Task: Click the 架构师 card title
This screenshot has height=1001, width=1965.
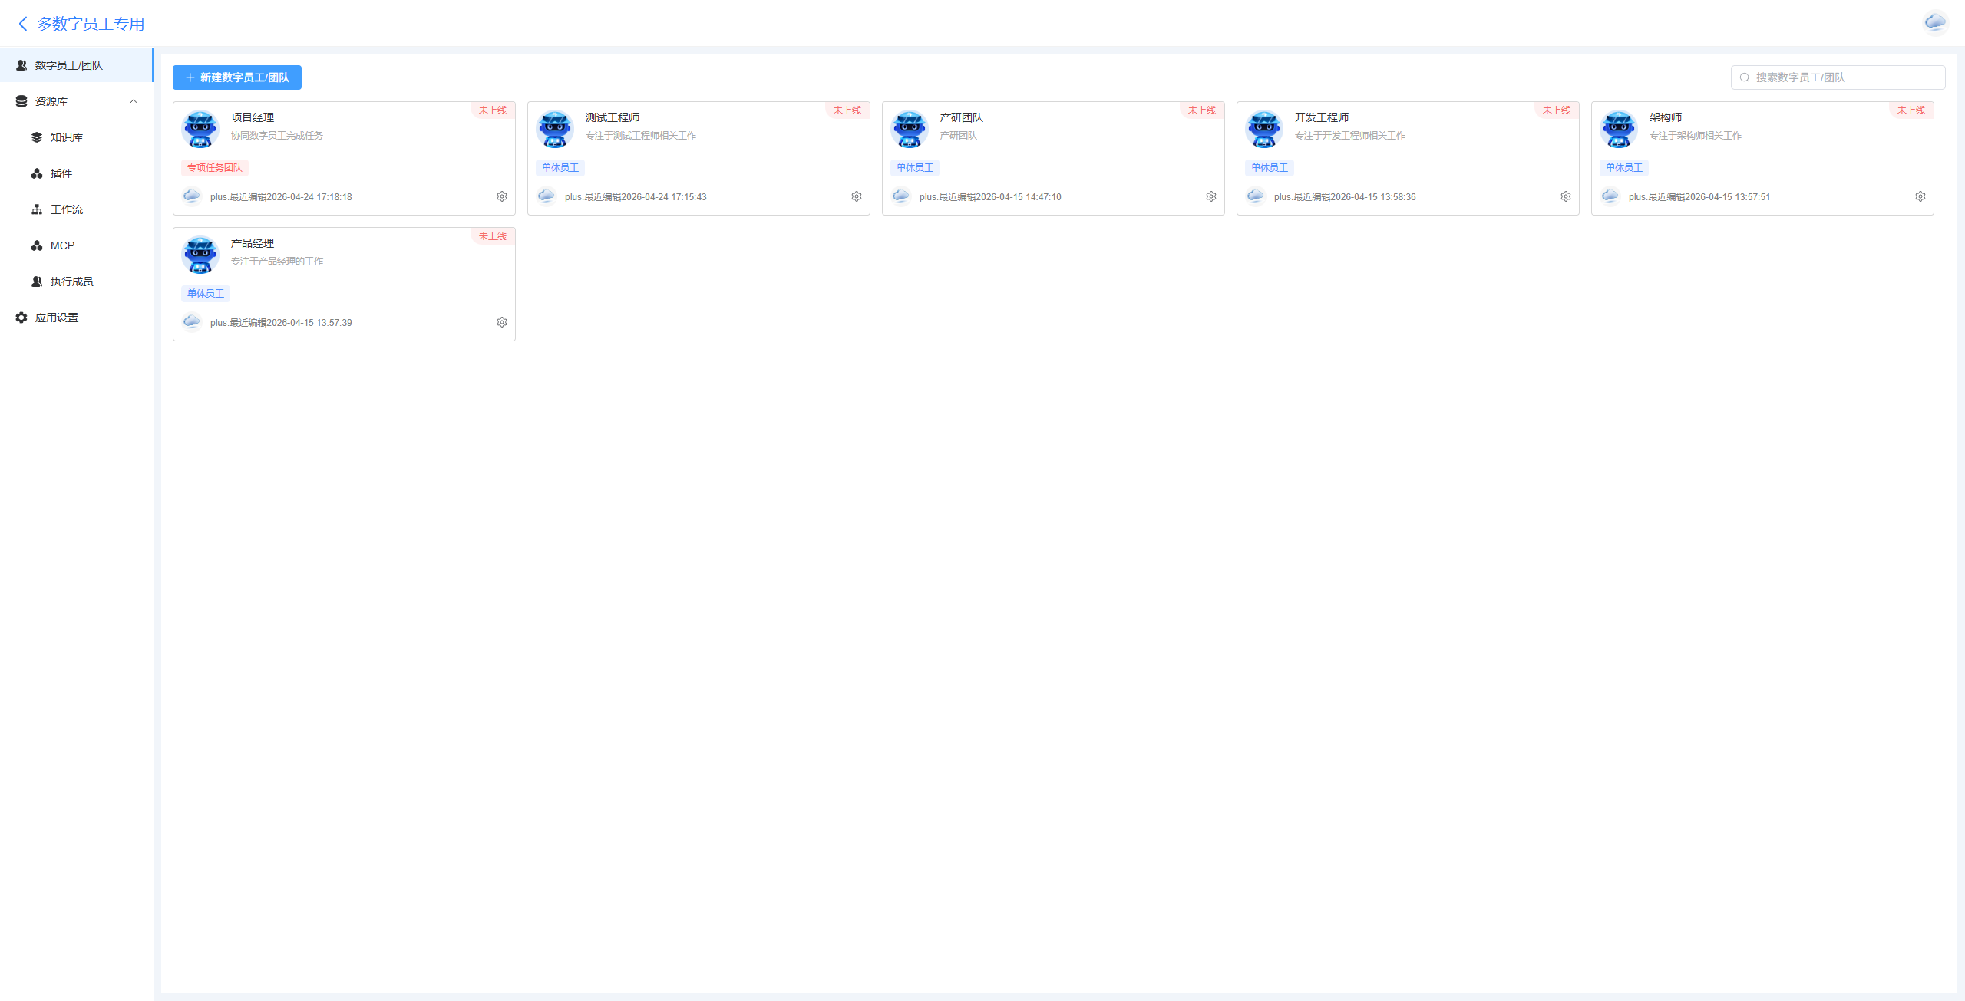Action: [x=1666, y=117]
